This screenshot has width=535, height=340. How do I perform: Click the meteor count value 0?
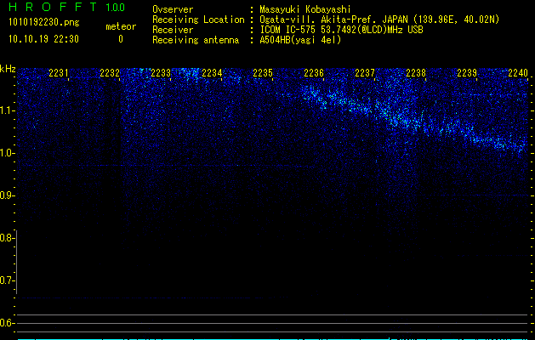pyautogui.click(x=121, y=39)
